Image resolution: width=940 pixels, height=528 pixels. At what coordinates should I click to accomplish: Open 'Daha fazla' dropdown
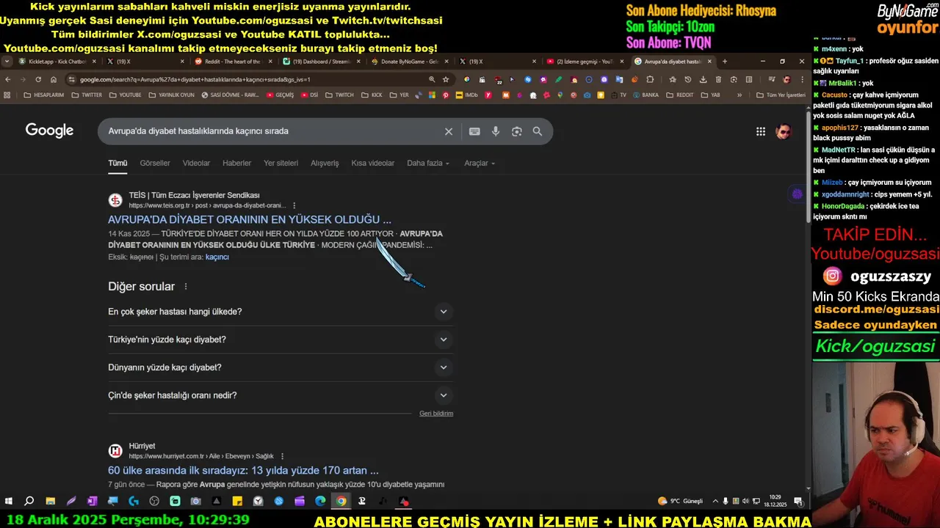[428, 163]
